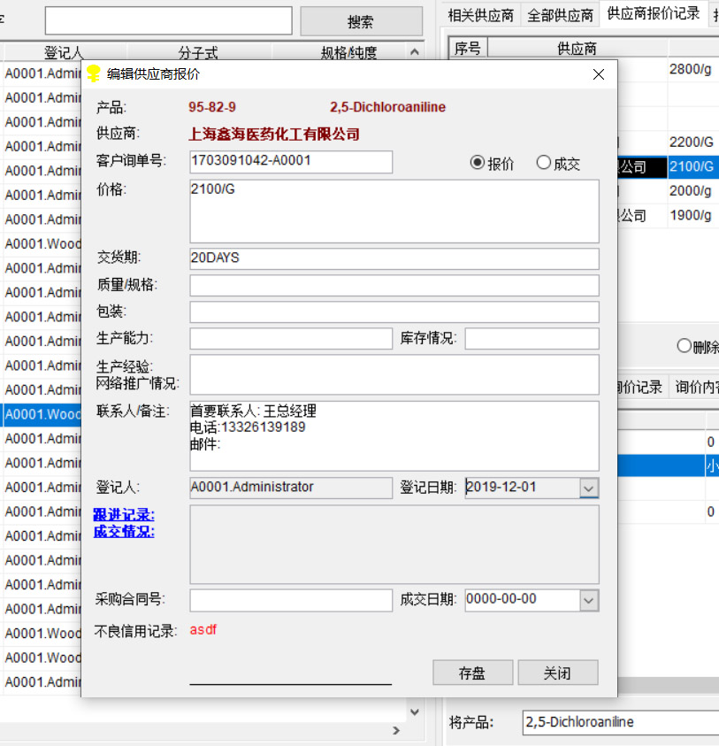Click the 搜索 search button
Screen dimensions: 719x746
361,22
